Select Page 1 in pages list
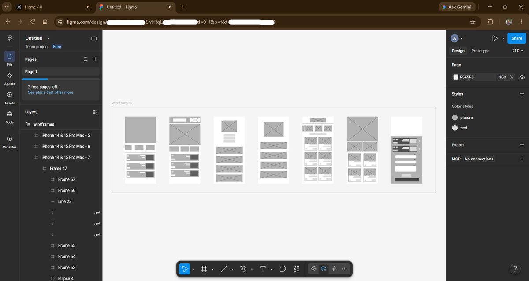Screen dimensions: 529x281 point(61,72)
